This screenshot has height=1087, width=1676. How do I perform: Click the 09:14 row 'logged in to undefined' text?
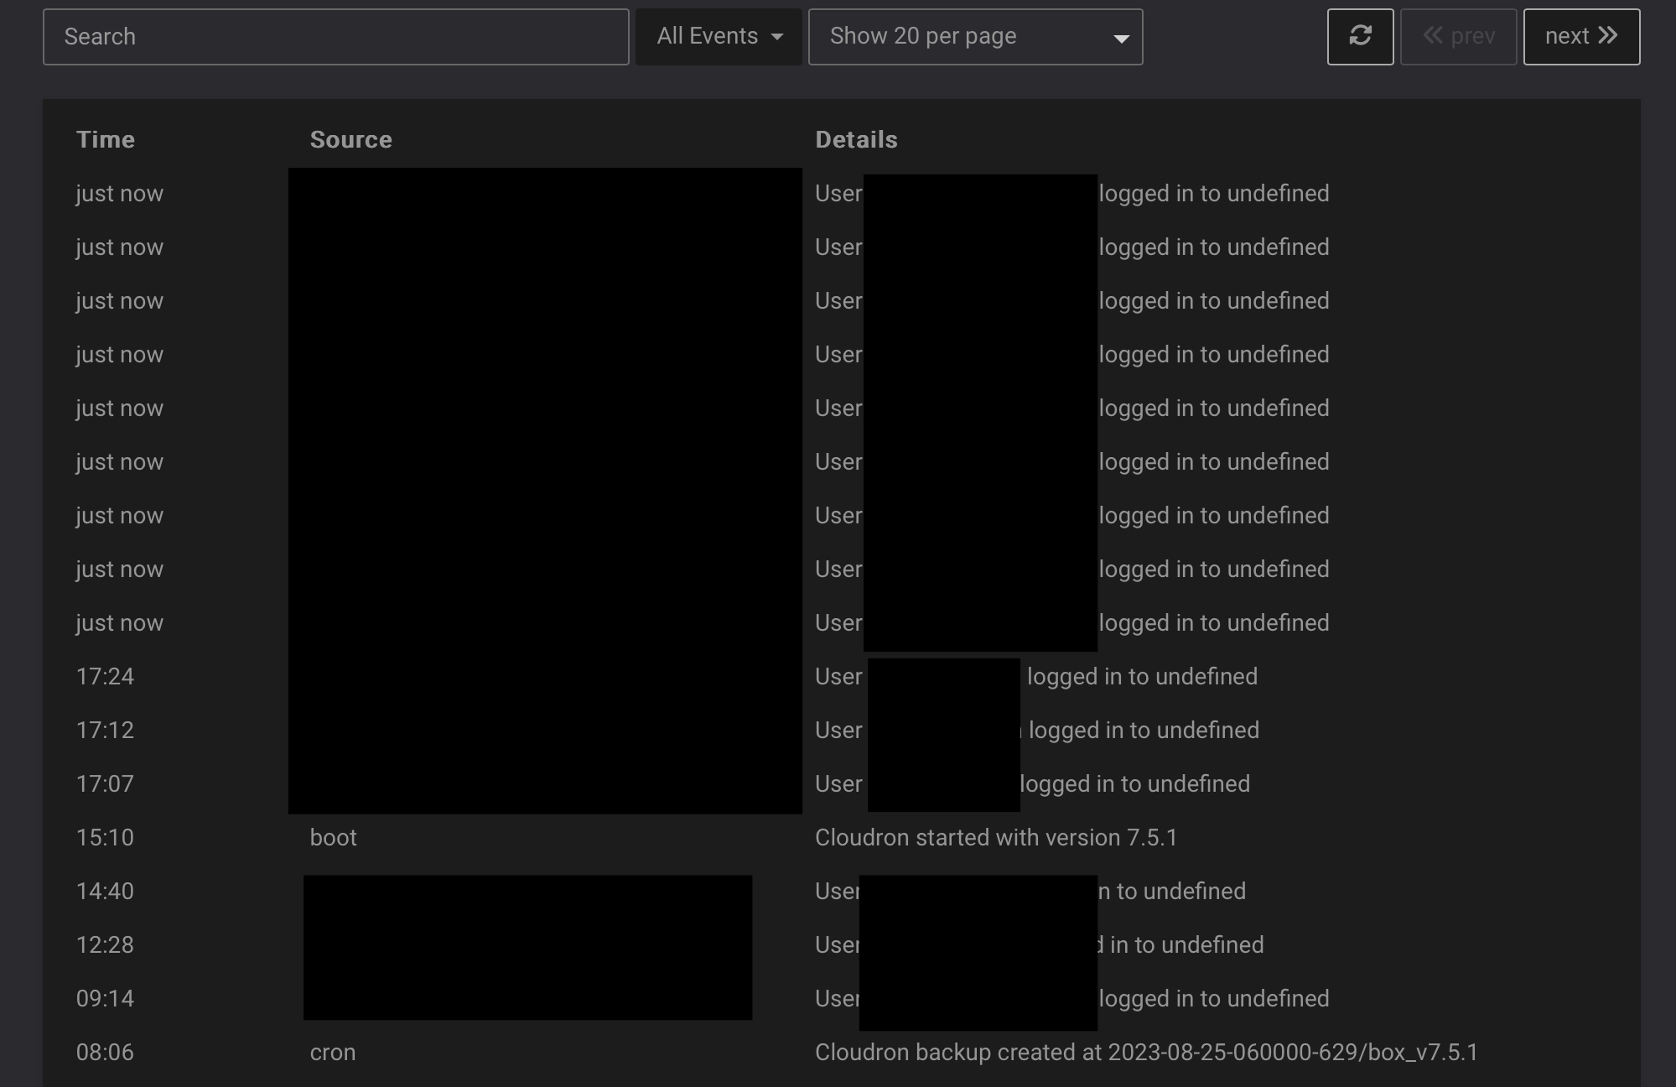1214,998
